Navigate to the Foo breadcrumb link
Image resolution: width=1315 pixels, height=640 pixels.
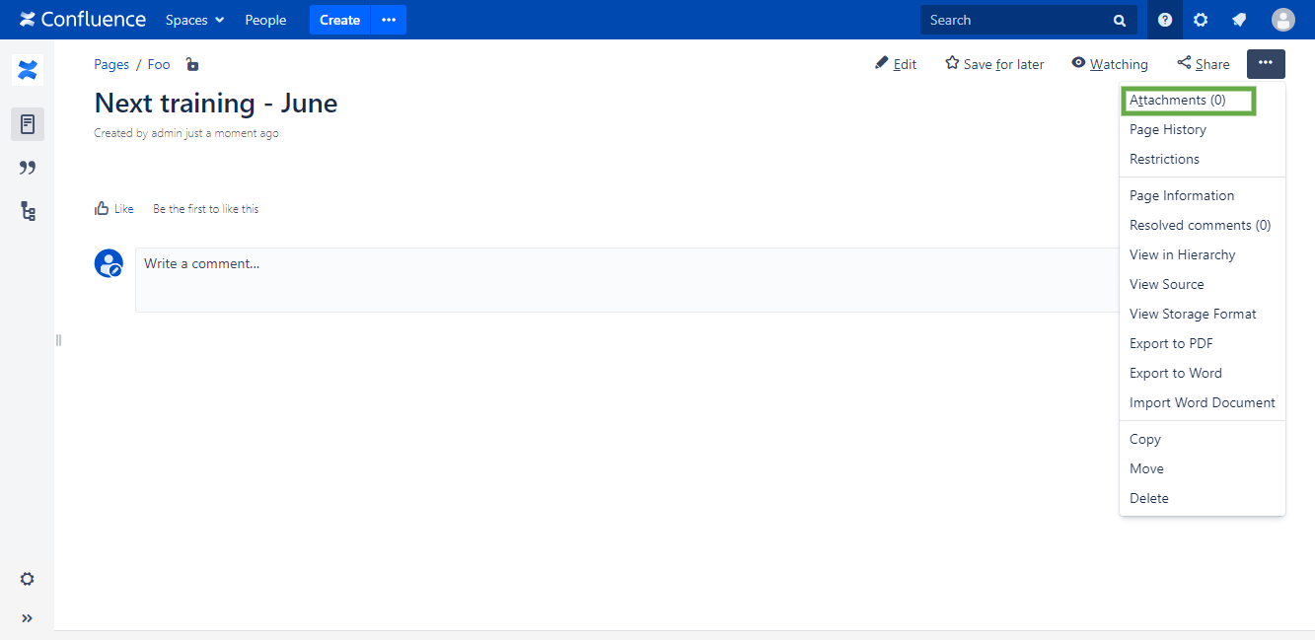tap(158, 64)
